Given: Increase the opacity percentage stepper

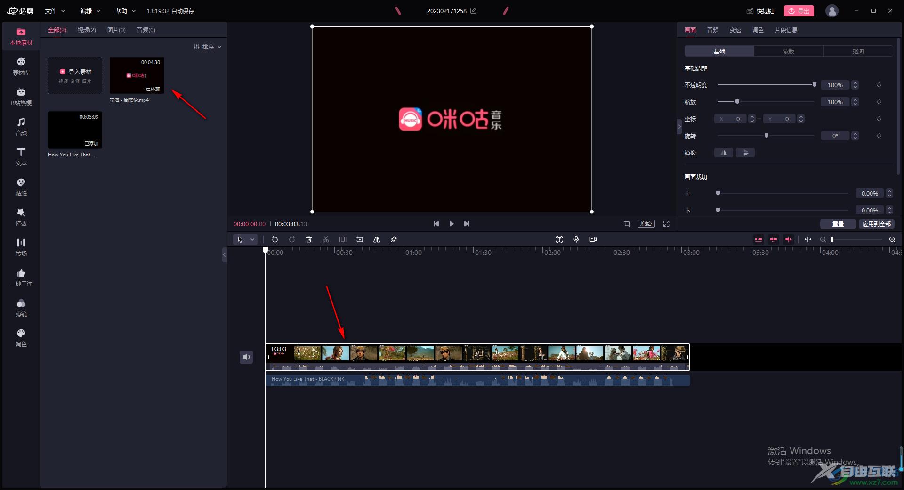Looking at the screenshot, I should coord(856,83).
